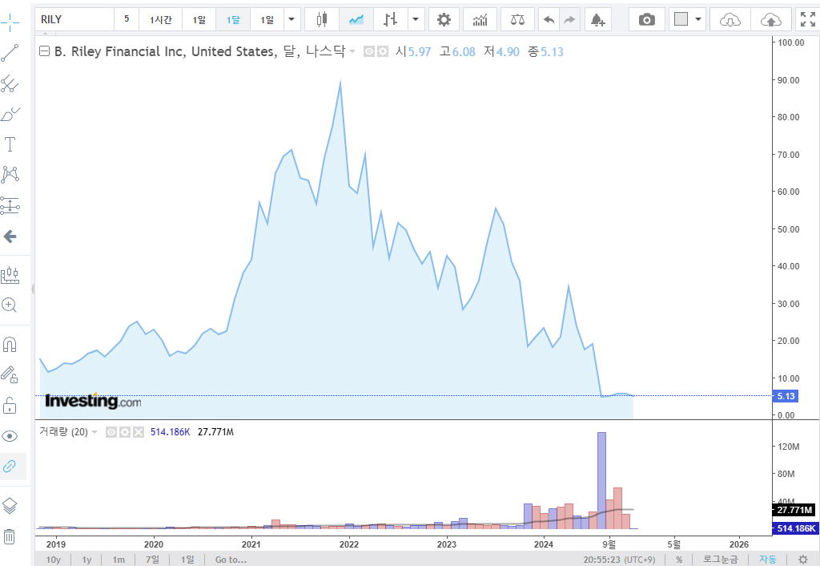Screen dimensions: 820x566
Task: Toggle drawing sync link icon
Action: [x=10, y=466]
